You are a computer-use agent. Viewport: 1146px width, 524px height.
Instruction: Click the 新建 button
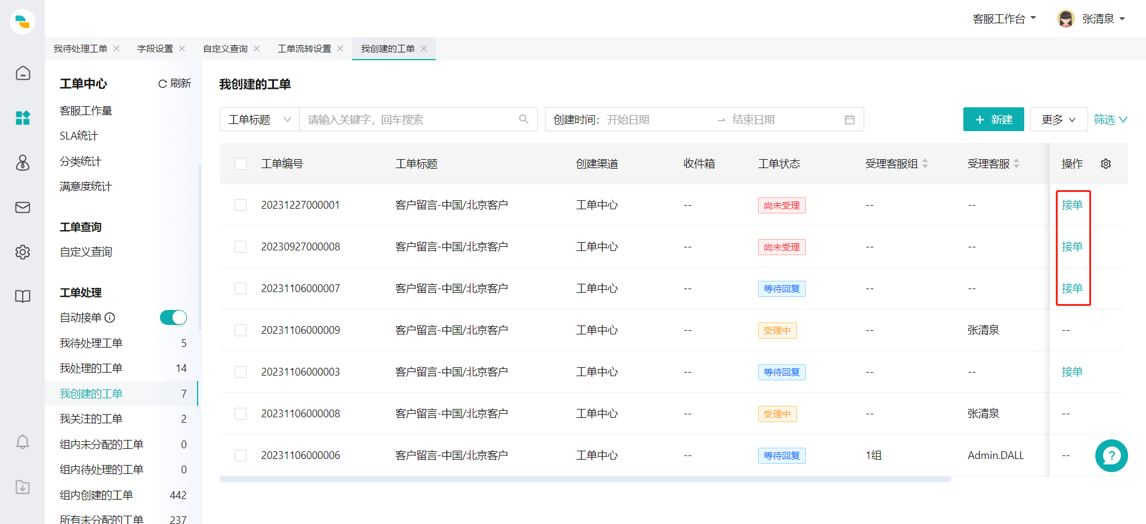click(993, 119)
